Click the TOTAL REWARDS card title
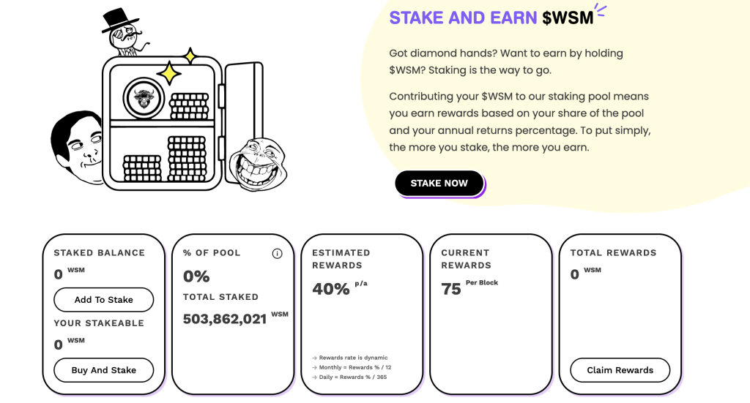Screen dimensions: 750x403 613,253
